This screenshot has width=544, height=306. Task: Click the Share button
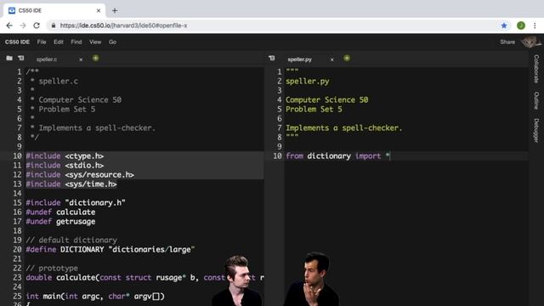507,42
